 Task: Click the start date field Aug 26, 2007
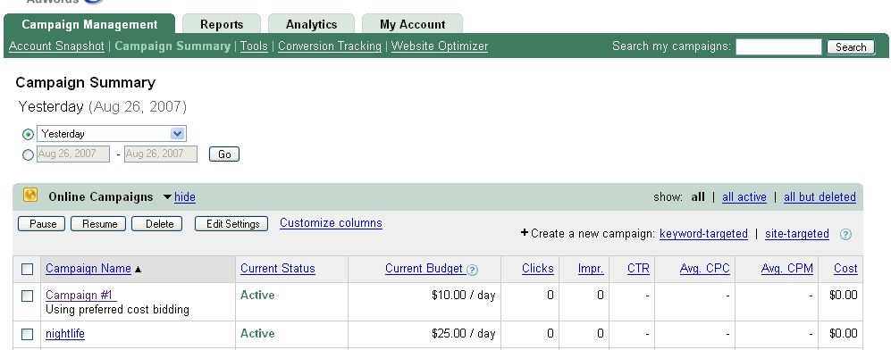click(73, 154)
